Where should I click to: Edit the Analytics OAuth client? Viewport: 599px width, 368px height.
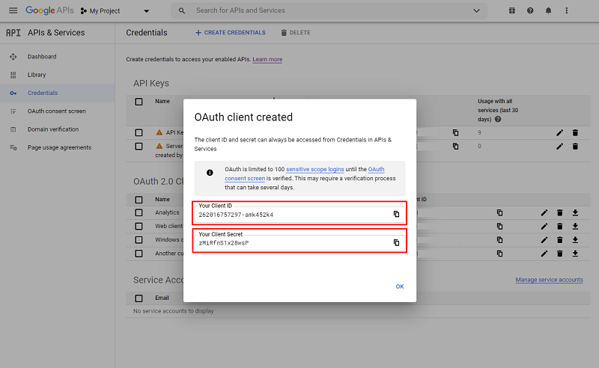pos(544,212)
